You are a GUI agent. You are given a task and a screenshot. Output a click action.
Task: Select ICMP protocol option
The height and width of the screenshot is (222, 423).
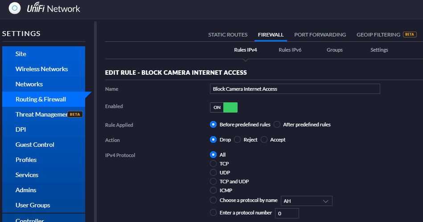[x=213, y=190]
